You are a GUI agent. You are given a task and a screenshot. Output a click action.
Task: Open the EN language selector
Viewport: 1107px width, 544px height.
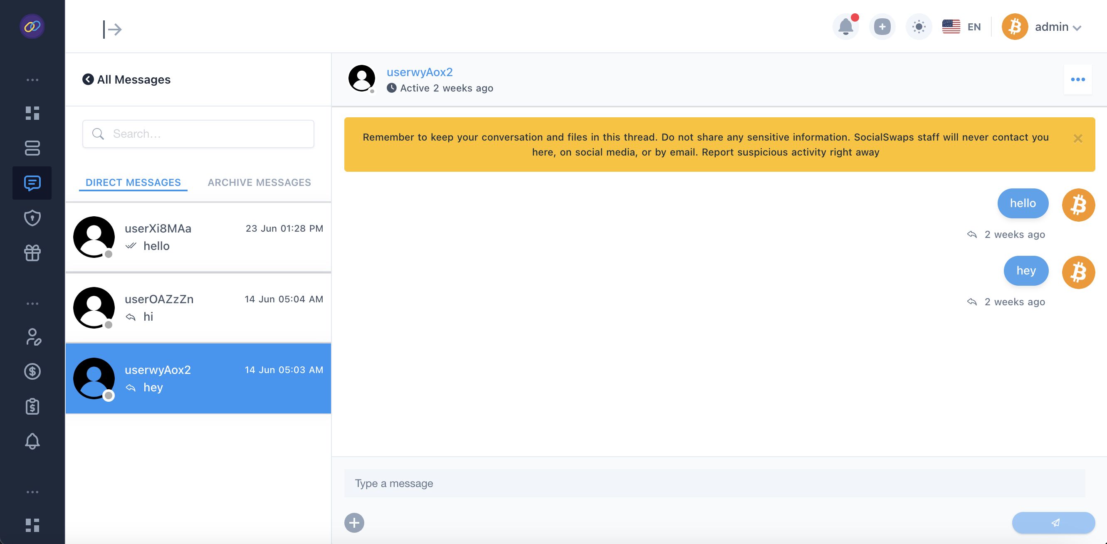click(962, 27)
